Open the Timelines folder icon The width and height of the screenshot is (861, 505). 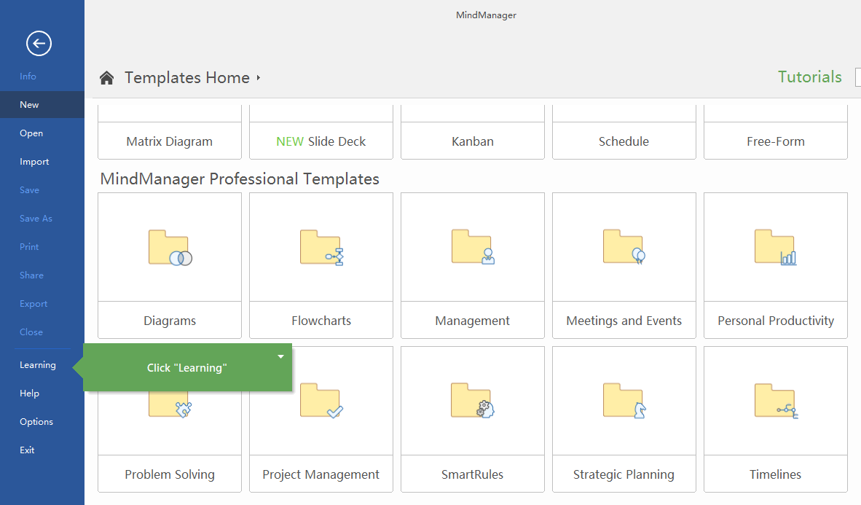point(776,401)
